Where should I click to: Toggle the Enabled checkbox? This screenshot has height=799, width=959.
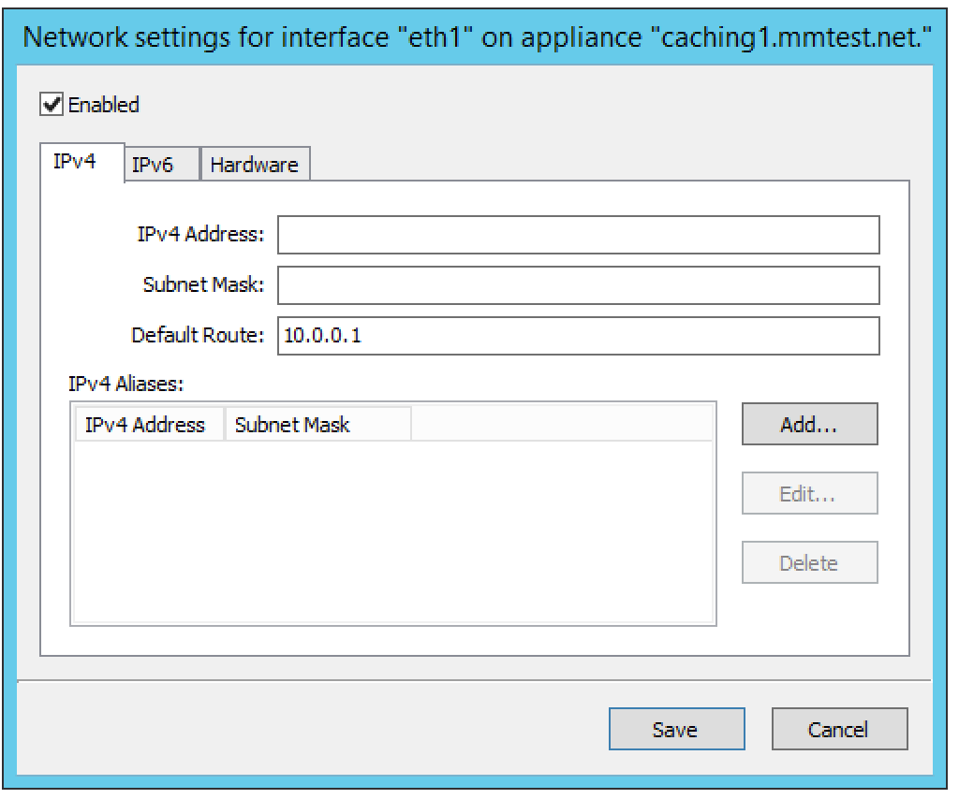click(x=52, y=105)
